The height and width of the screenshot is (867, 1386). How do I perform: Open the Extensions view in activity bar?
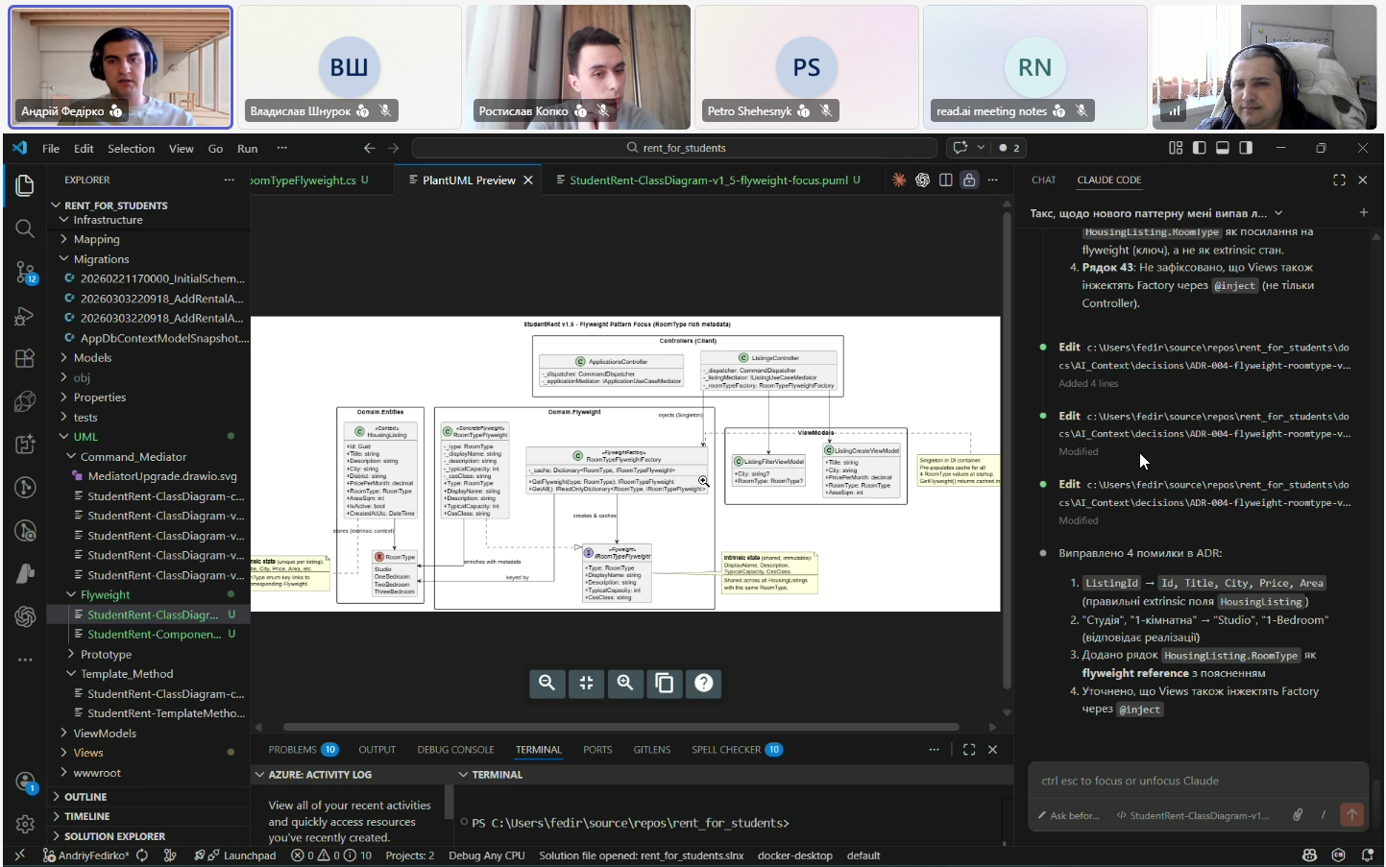(x=25, y=359)
